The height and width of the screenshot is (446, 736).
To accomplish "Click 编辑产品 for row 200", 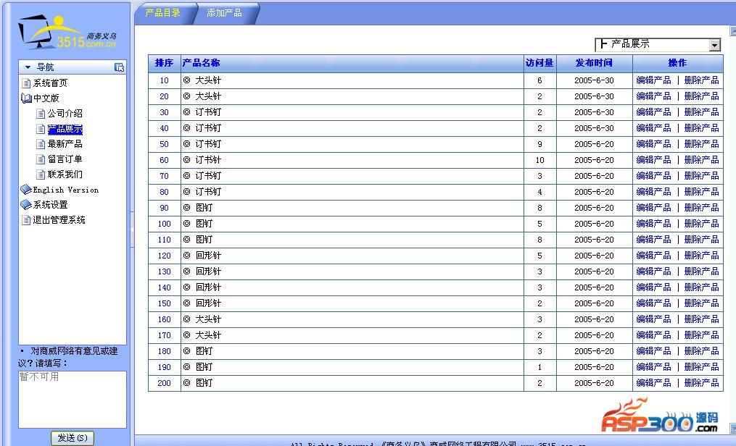I will [653, 383].
